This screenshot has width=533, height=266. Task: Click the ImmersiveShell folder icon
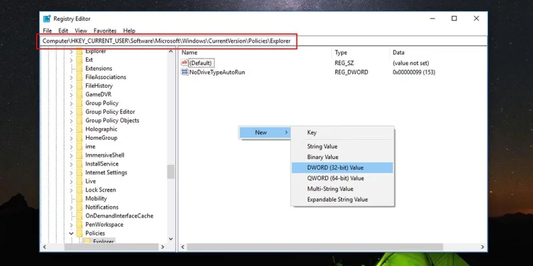pos(79,155)
